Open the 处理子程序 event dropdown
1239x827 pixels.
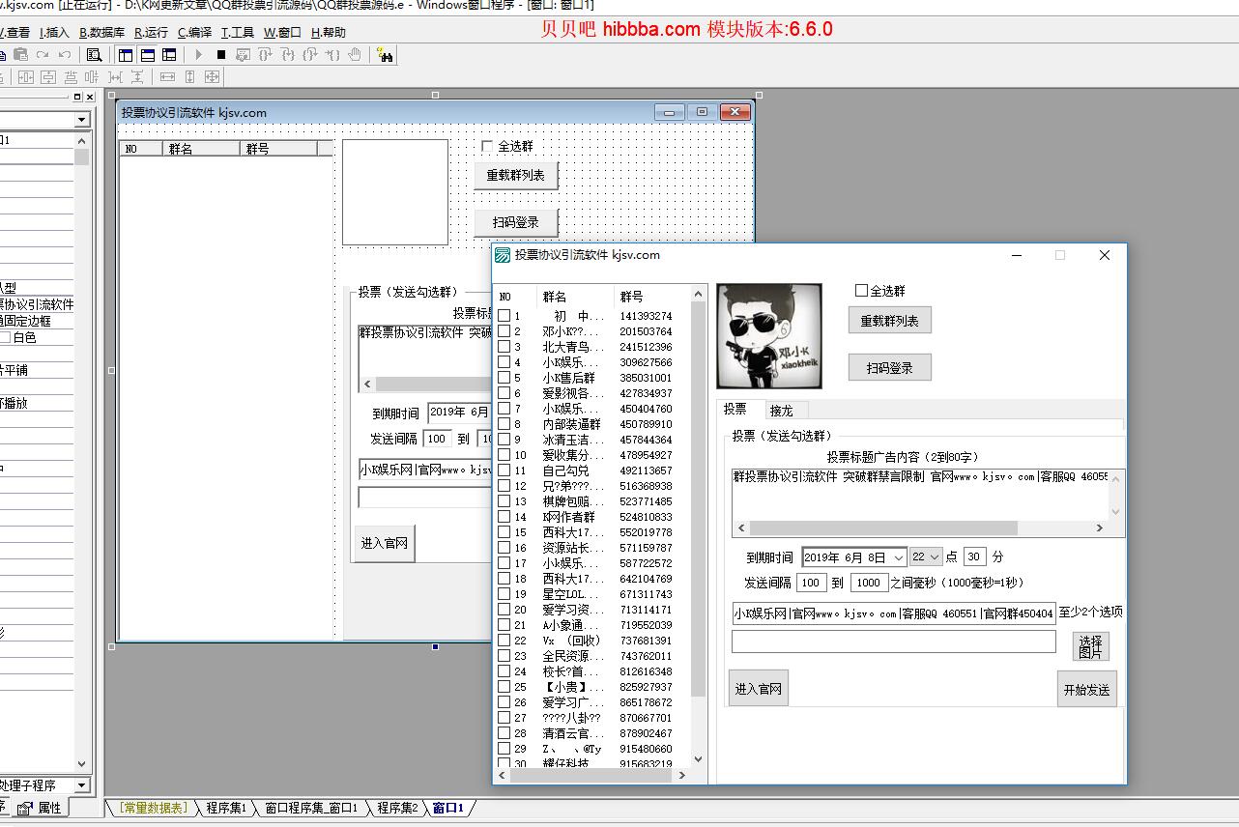82,785
